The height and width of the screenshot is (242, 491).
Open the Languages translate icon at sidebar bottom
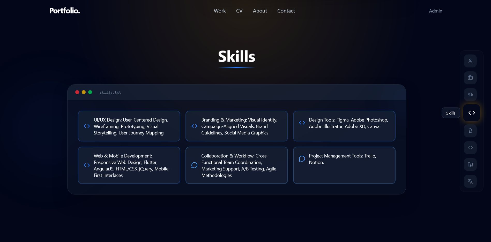(470, 181)
